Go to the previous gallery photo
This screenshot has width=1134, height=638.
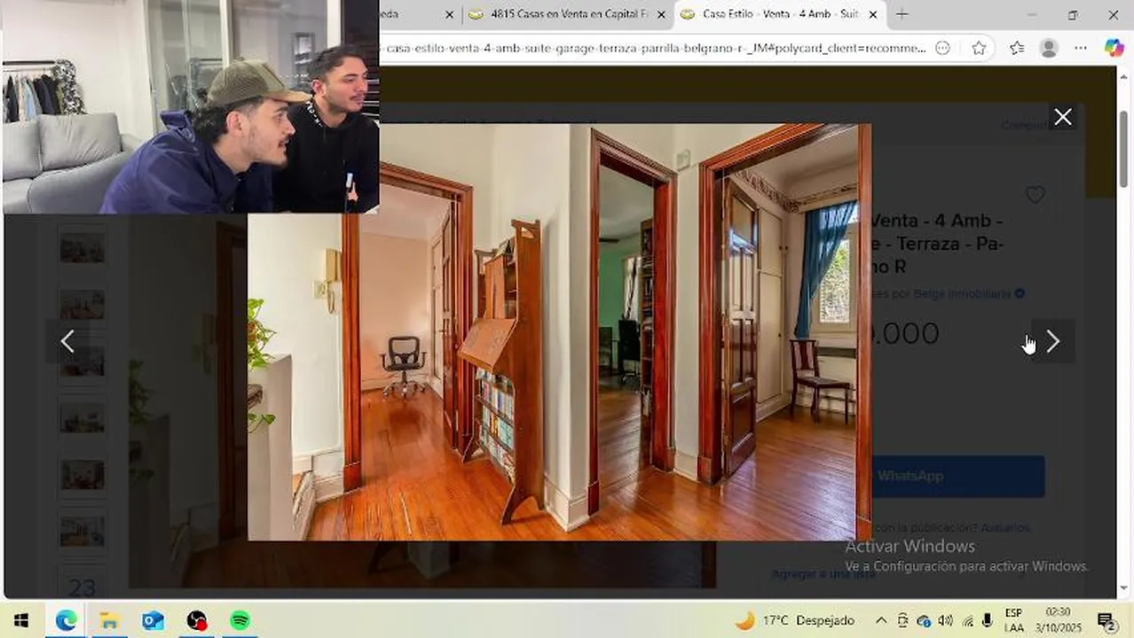pyautogui.click(x=67, y=341)
